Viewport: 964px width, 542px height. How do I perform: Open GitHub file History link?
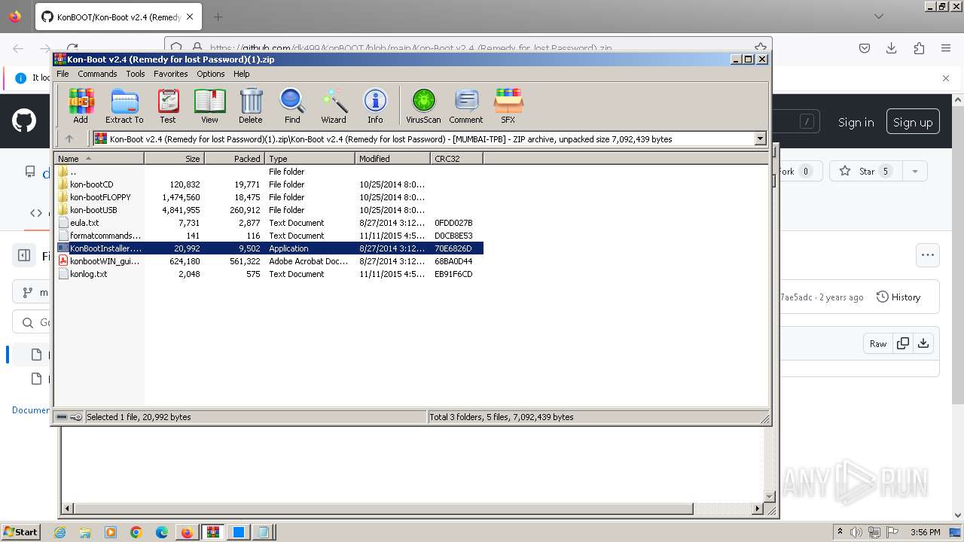[x=898, y=297]
